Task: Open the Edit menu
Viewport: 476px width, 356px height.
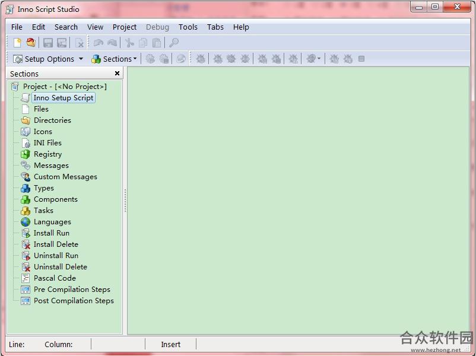Action: (39, 27)
